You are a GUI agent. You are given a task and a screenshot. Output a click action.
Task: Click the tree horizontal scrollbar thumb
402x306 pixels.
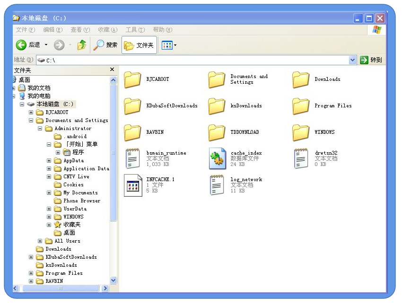tap(61, 289)
